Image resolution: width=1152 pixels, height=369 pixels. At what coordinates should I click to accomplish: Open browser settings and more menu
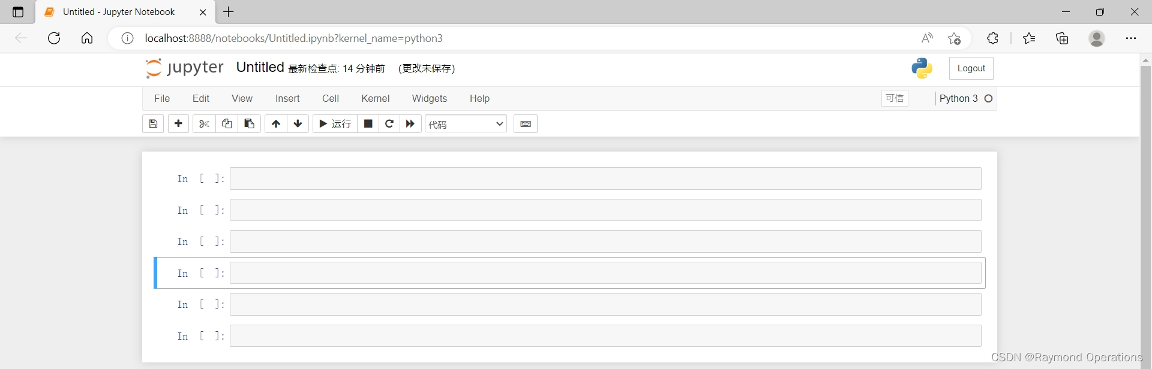tap(1131, 38)
